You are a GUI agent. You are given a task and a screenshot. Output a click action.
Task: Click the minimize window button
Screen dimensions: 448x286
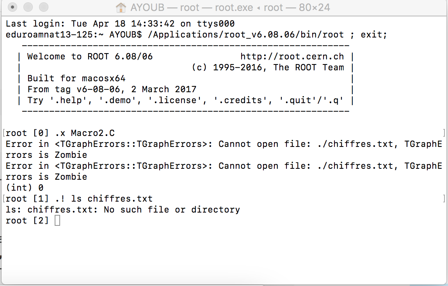(x=28, y=7)
